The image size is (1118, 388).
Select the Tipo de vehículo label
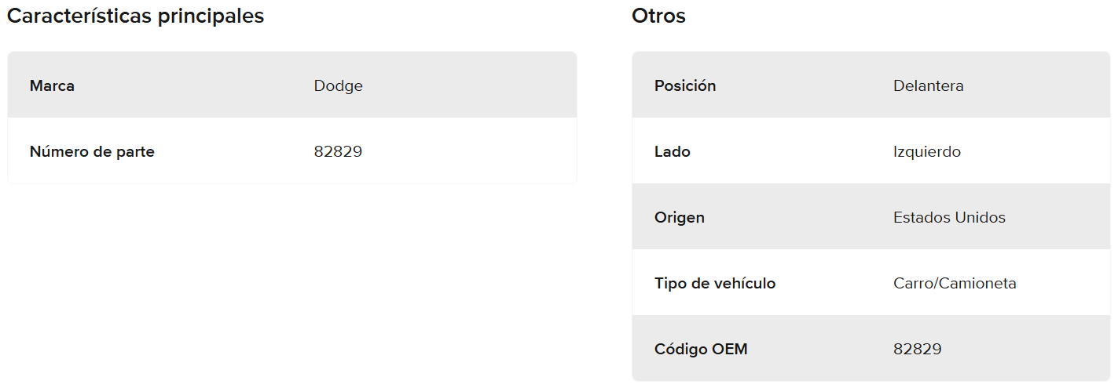point(714,283)
